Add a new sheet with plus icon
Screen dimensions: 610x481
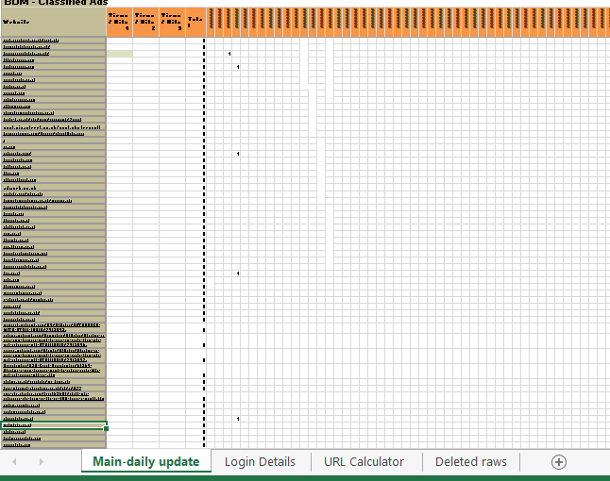pyautogui.click(x=559, y=461)
